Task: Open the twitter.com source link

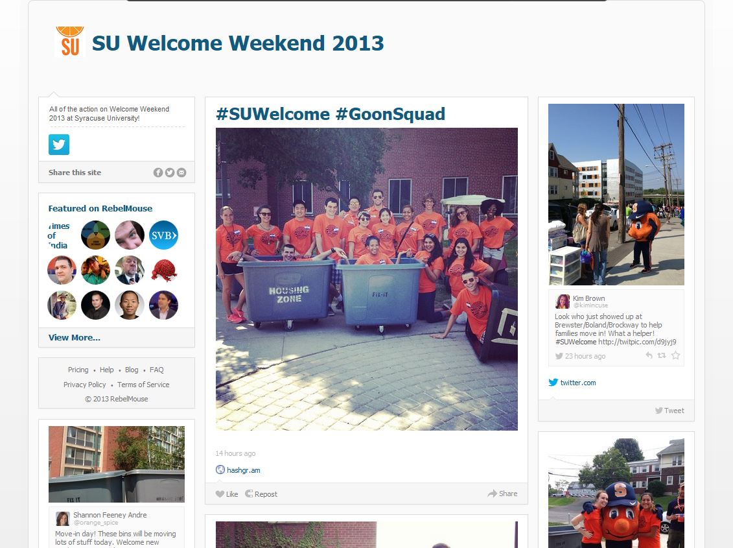Action: 572,383
